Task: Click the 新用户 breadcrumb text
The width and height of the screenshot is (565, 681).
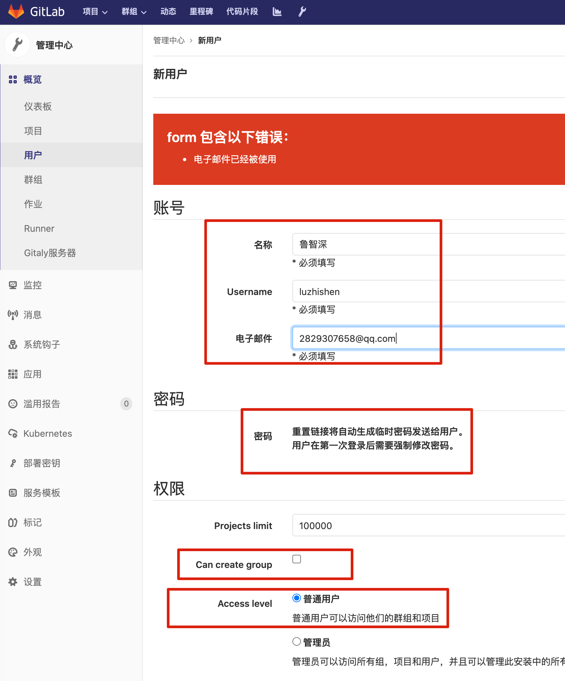Action: (210, 41)
